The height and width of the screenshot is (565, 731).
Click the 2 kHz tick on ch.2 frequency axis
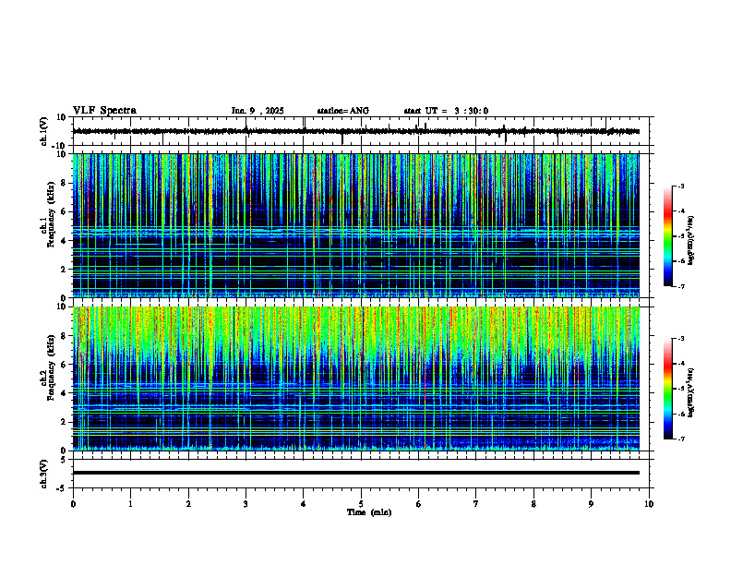click(x=65, y=422)
